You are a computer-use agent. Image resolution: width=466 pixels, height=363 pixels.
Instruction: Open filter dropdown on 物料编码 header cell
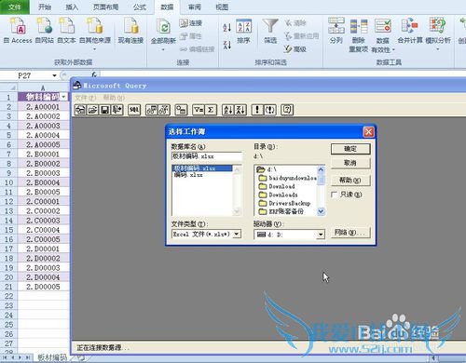click(63, 97)
